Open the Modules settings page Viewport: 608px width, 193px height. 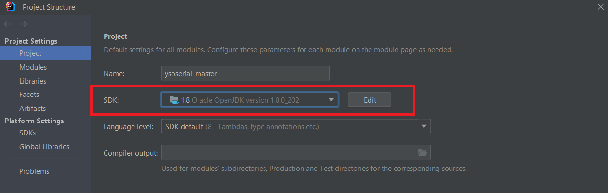(x=33, y=67)
